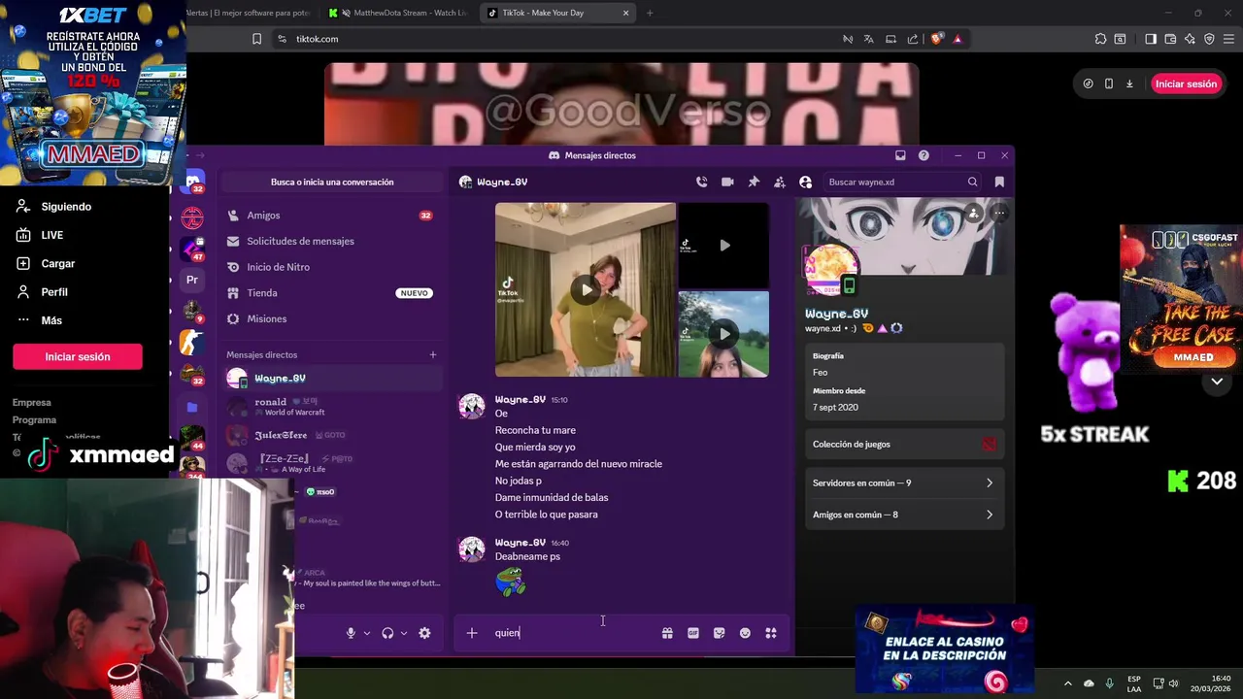1243x699 pixels.
Task: Click 'Busca o inicia una conversación' box
Action: click(x=332, y=182)
